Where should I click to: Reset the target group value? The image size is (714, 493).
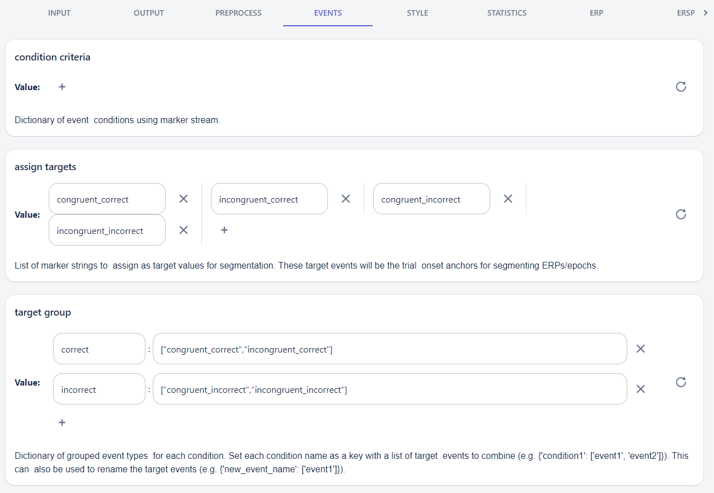[x=681, y=382]
